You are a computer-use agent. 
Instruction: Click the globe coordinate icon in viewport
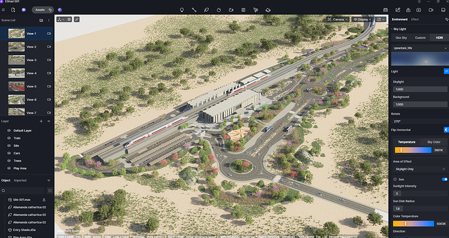[x=69, y=19]
